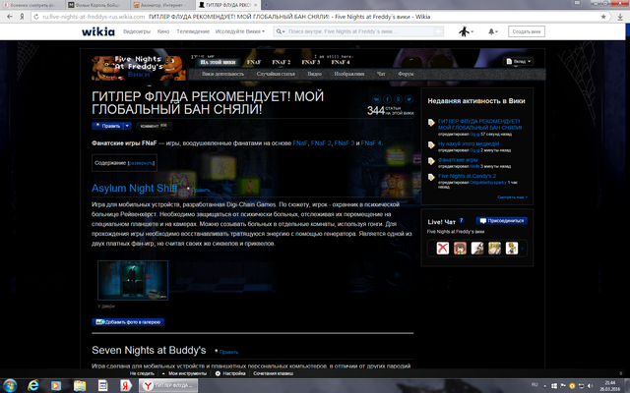
Task: Click the search magnifier icon
Action: 279,31
